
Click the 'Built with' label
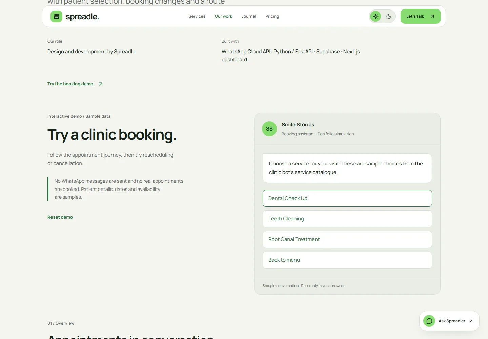point(230,41)
